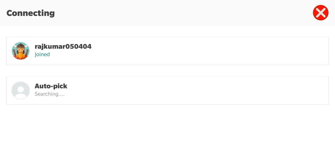Select the Connecting header title

tap(31, 13)
